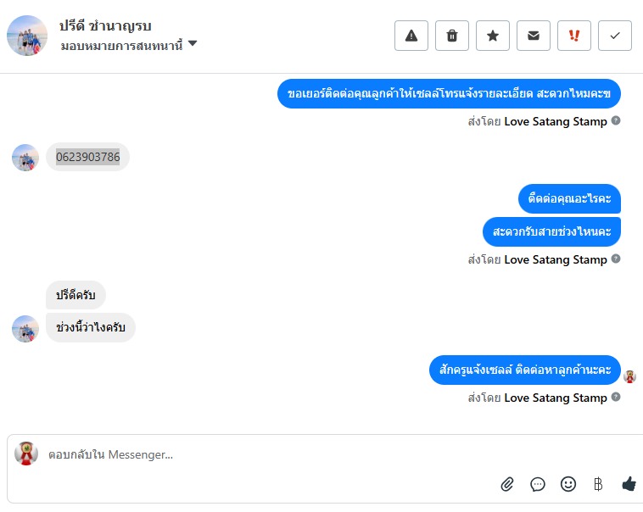643x512 pixels.
Task: Click the spam warning triangle icon
Action: (x=411, y=36)
